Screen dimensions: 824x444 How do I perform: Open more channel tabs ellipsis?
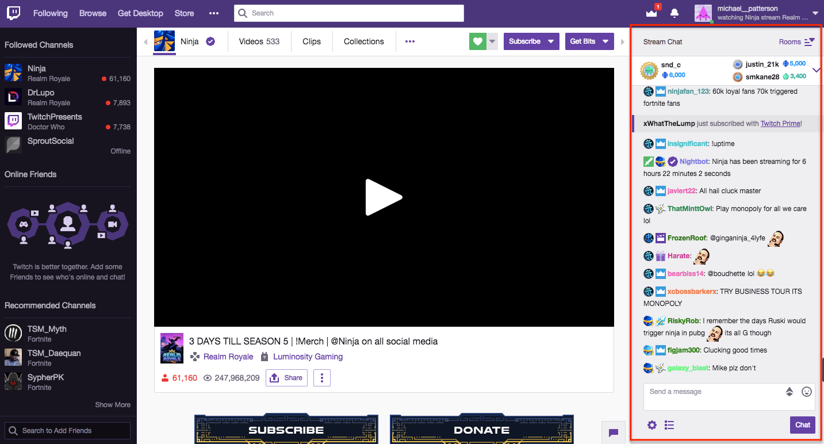point(410,41)
